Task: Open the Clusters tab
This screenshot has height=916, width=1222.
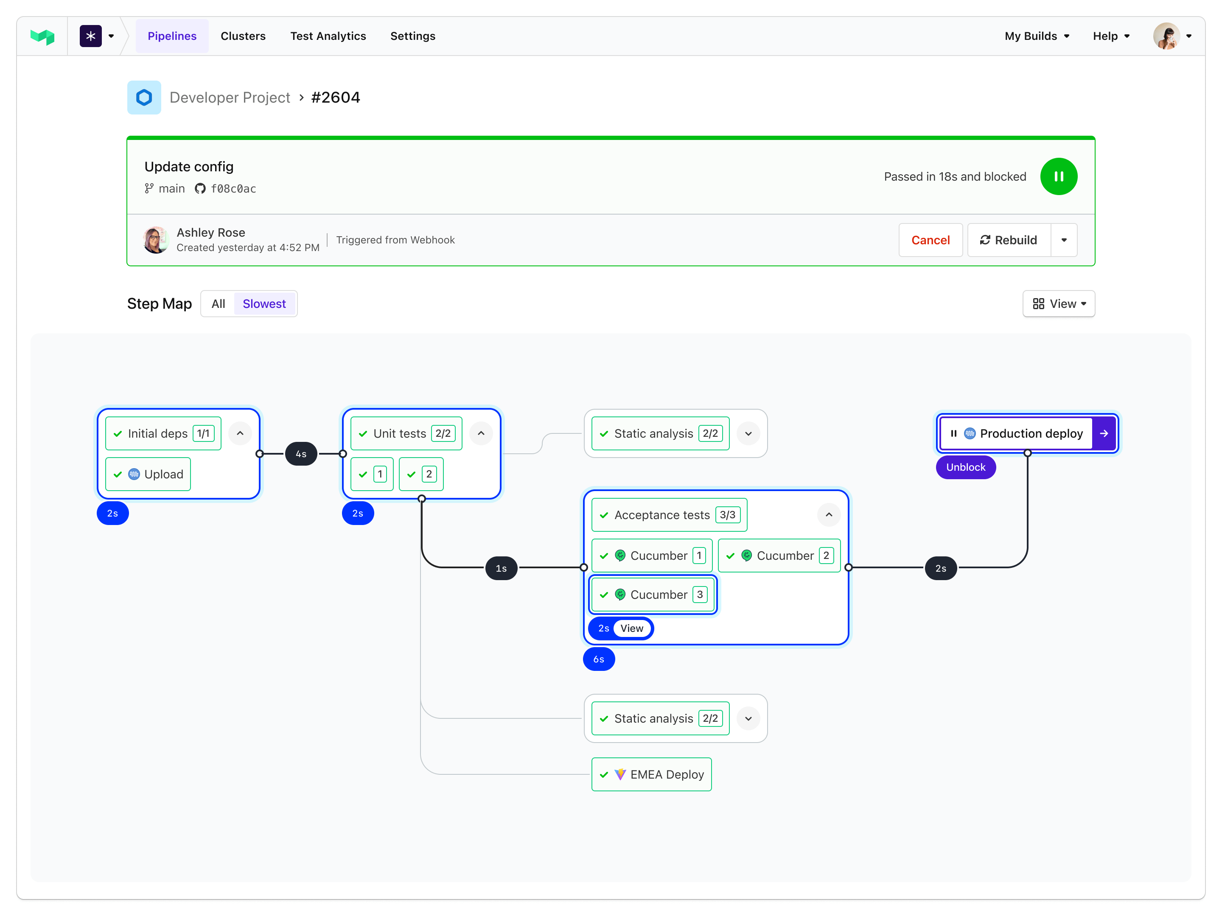Action: pos(243,36)
